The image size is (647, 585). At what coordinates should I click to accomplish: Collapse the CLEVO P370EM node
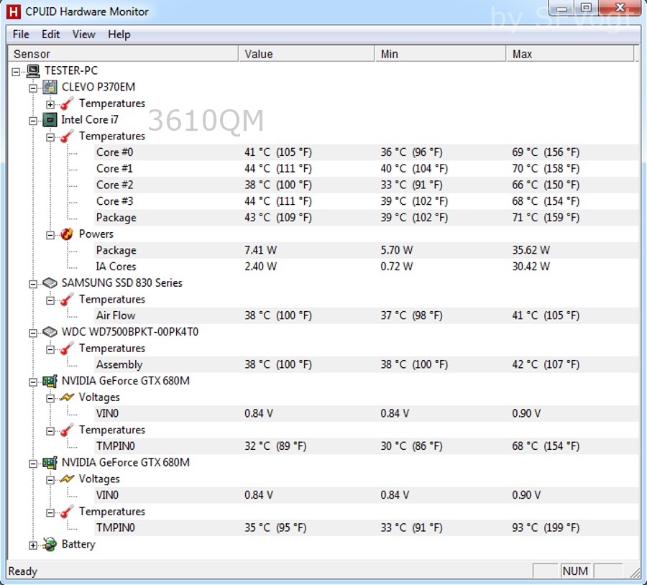coord(33,88)
